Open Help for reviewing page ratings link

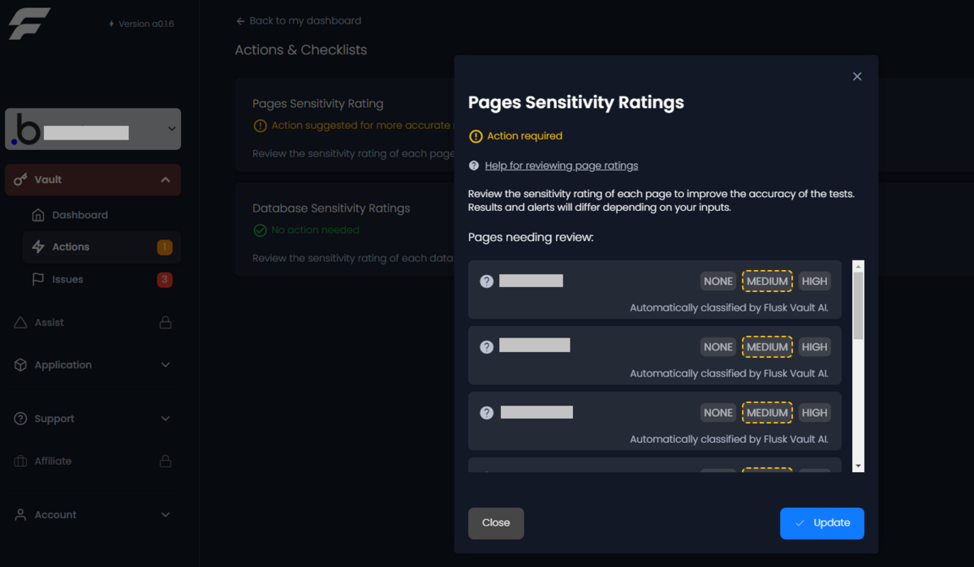(x=561, y=165)
